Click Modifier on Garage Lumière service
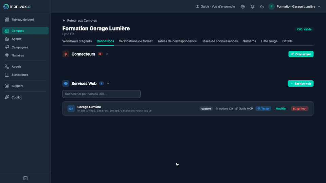 [281, 108]
